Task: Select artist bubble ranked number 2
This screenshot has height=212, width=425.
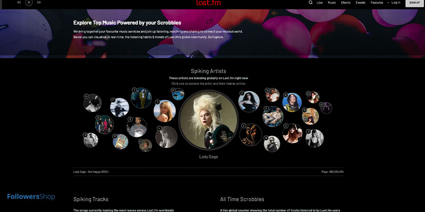Action: click(251, 135)
